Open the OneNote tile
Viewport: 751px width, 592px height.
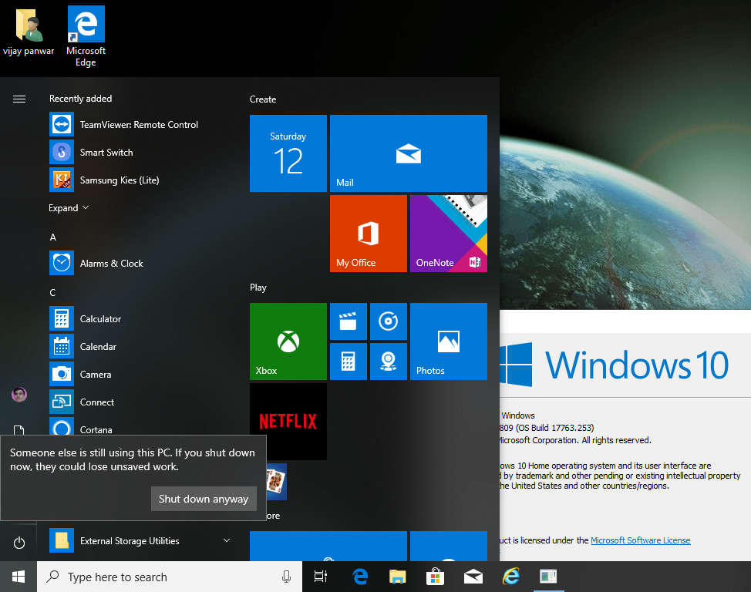[448, 233]
